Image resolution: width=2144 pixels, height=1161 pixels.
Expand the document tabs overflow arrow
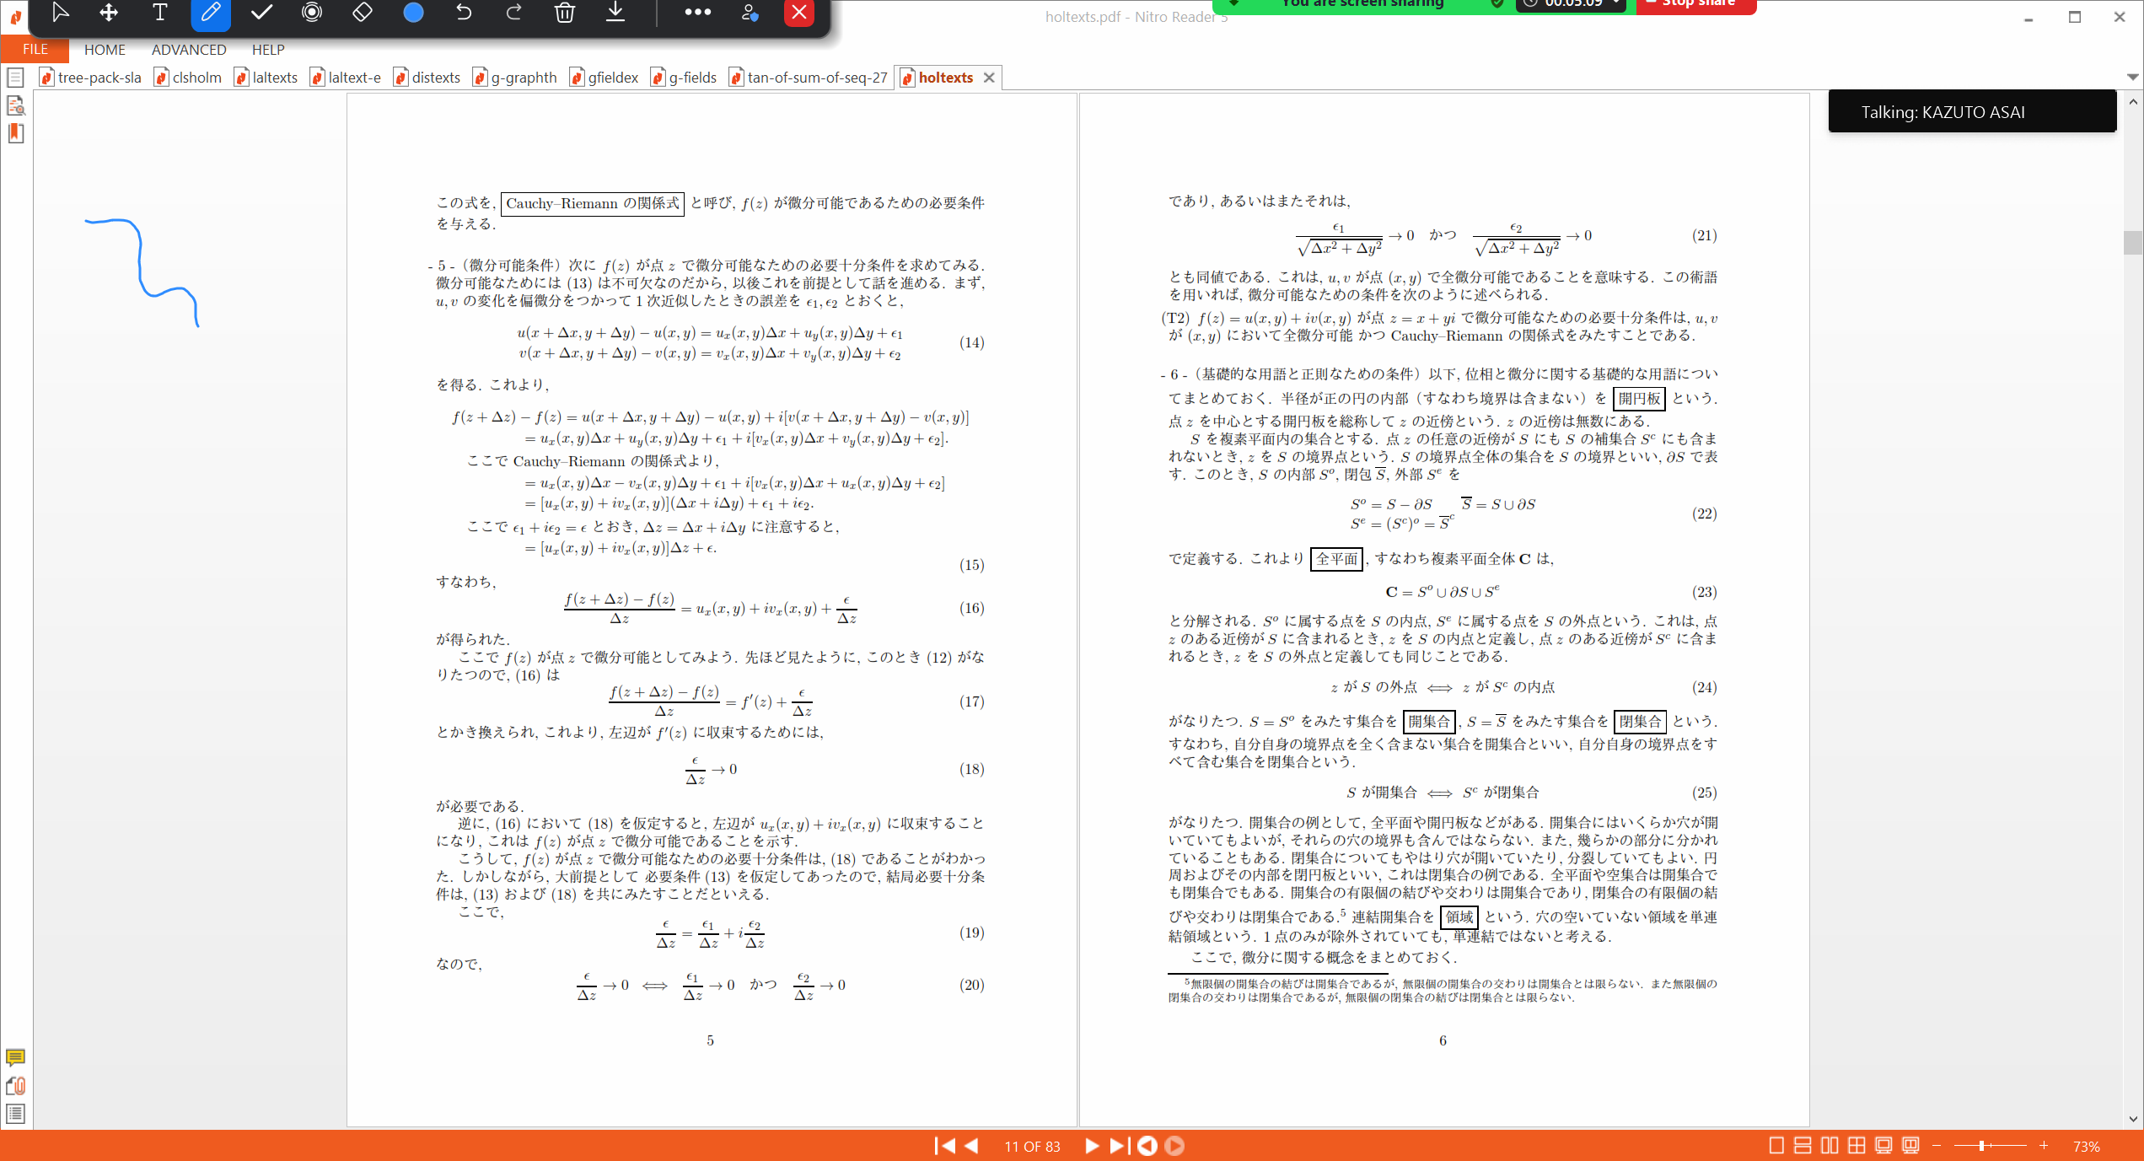(x=2132, y=78)
